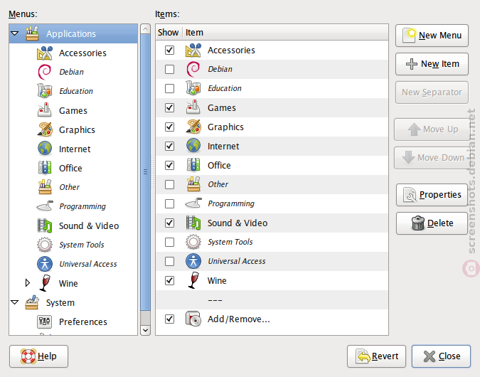Click the Graphics icon in Items list
This screenshot has height=377, width=480.
click(193, 127)
